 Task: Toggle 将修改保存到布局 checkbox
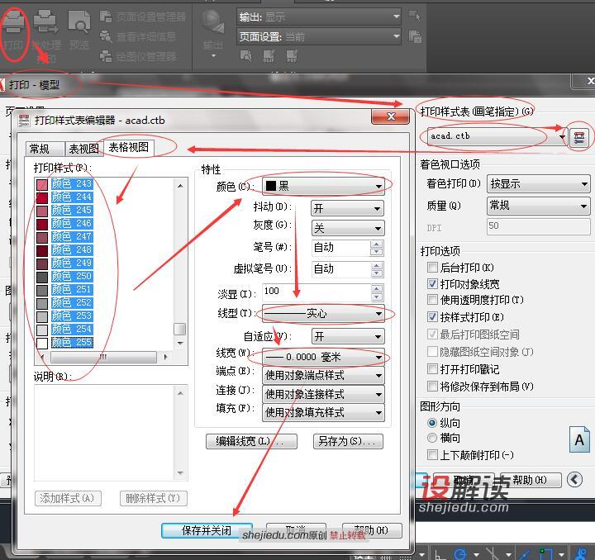[x=432, y=386]
